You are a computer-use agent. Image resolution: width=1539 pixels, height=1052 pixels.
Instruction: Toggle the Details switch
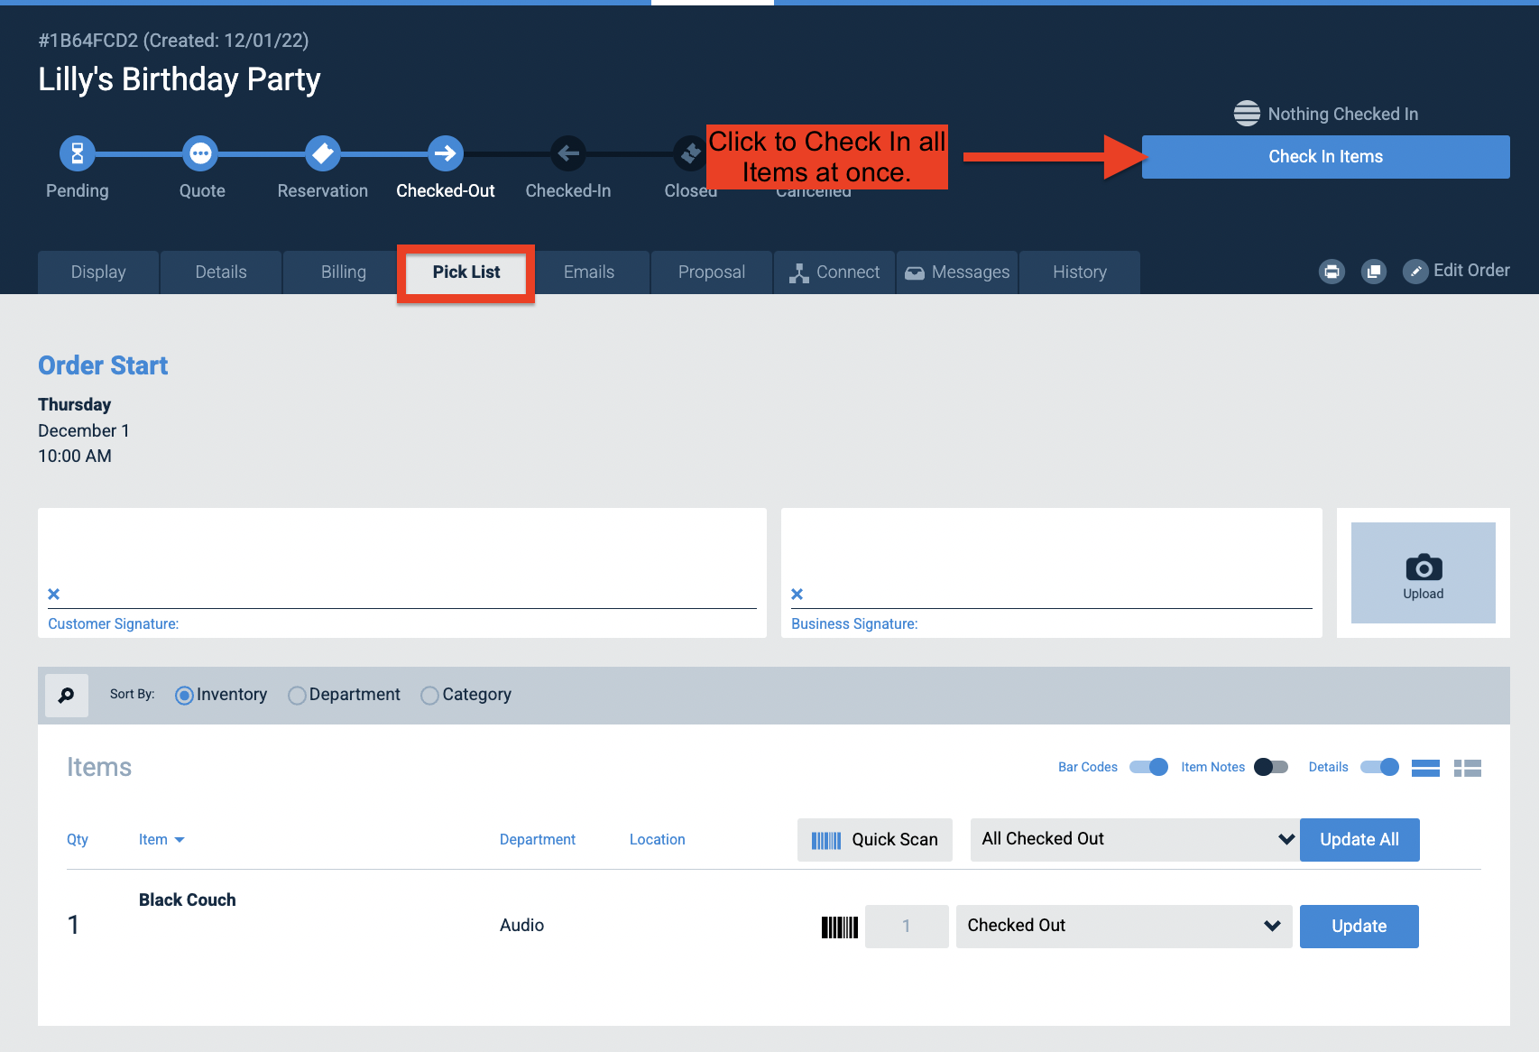[x=1379, y=767]
